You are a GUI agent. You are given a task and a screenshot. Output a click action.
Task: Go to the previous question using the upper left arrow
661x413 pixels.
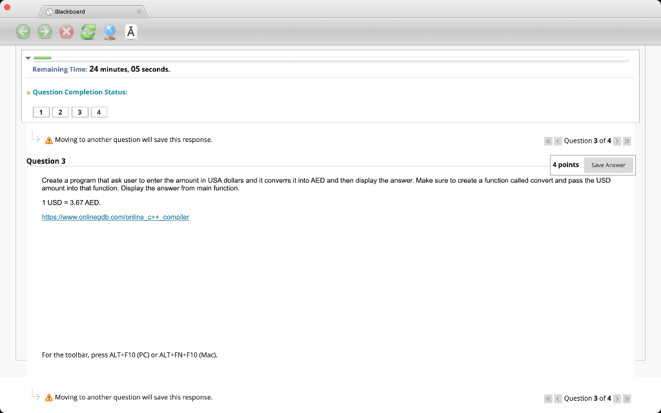coord(558,141)
